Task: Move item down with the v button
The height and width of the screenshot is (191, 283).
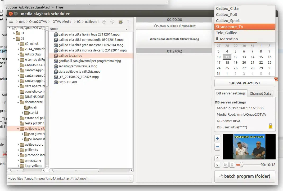Action: point(217,165)
